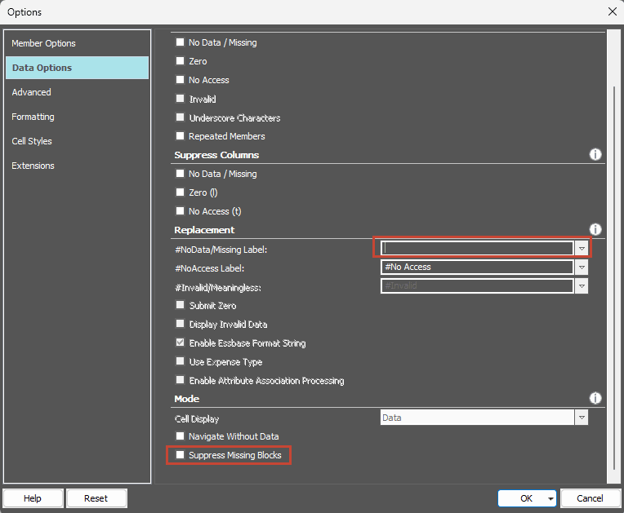Enable Attribute Association Processing checkbox

coord(180,380)
